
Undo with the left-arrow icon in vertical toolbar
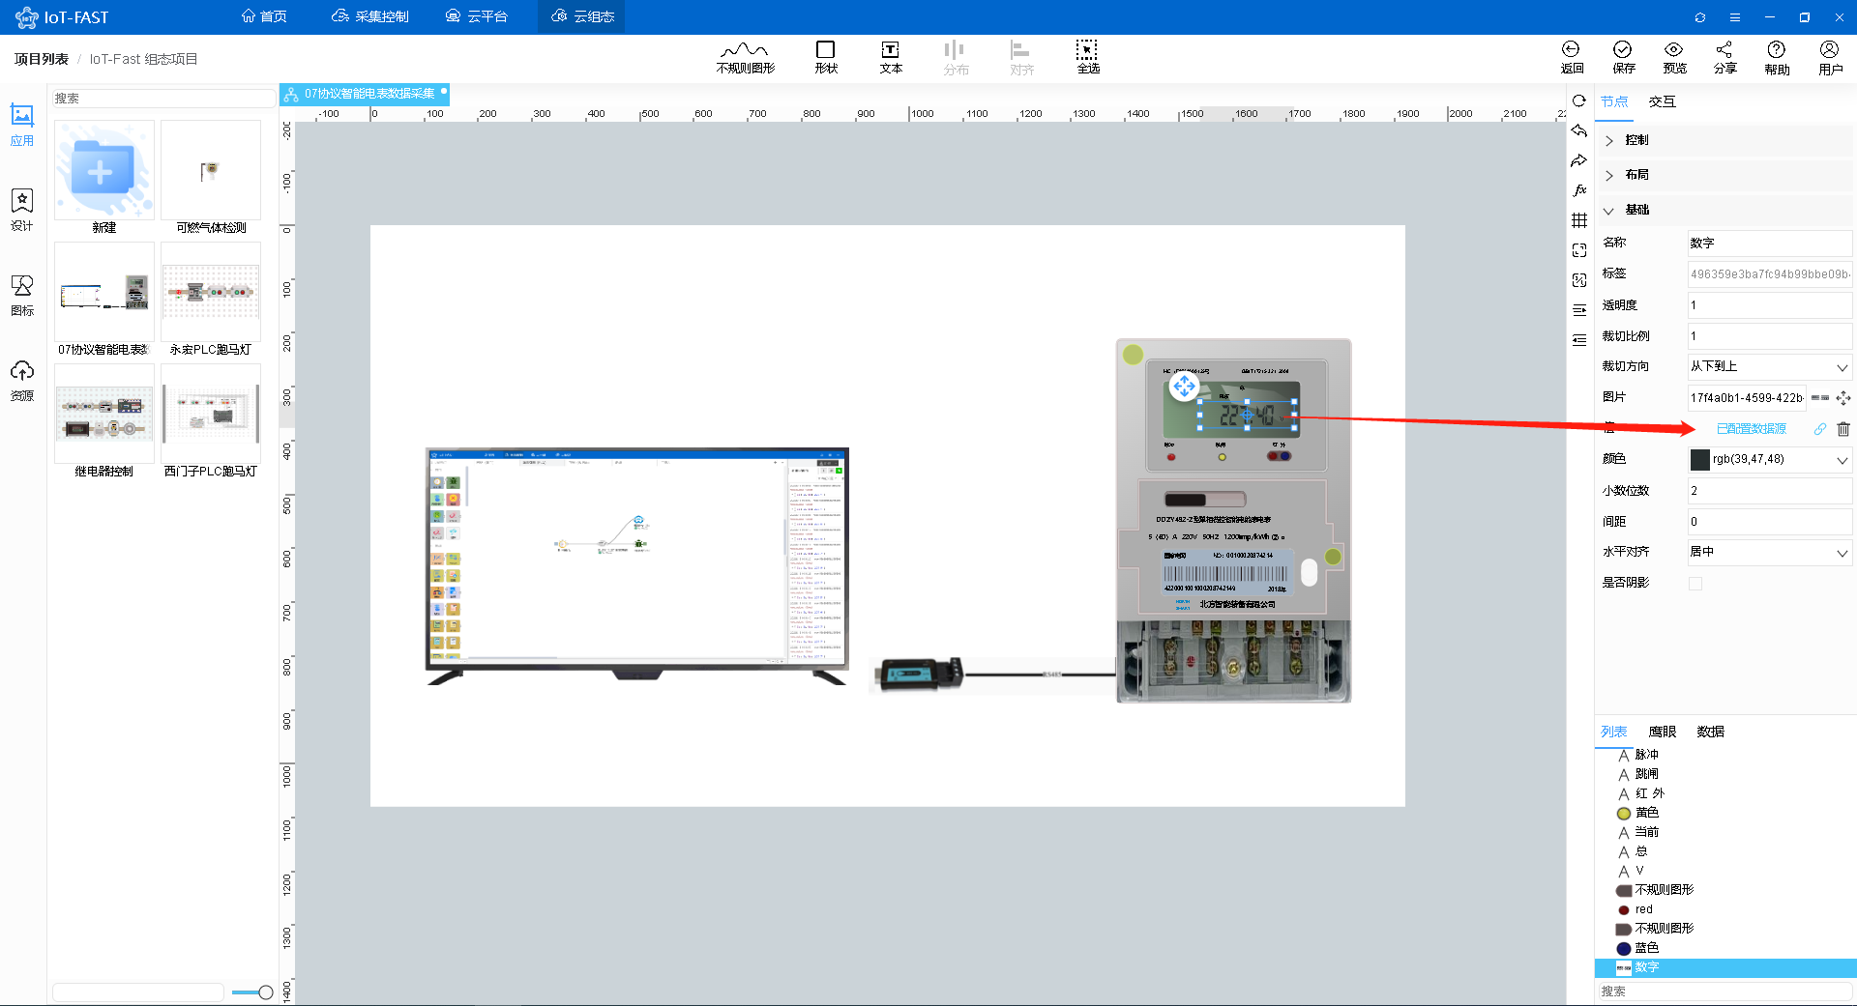[1579, 130]
